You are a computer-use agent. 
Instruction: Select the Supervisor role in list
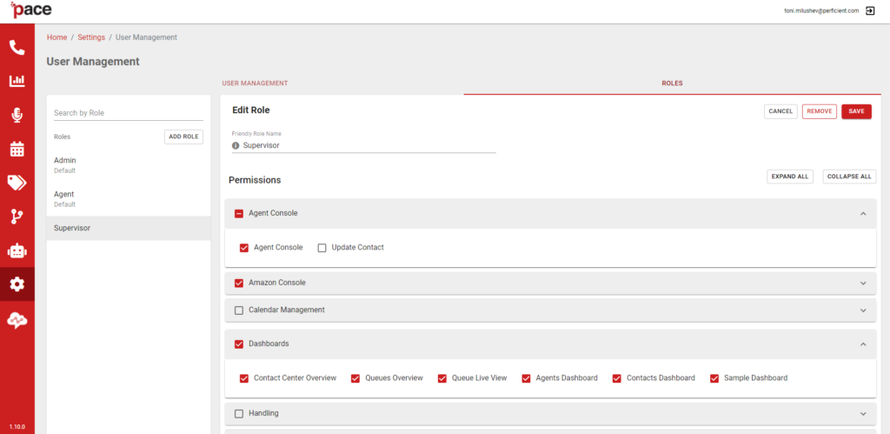click(x=129, y=228)
